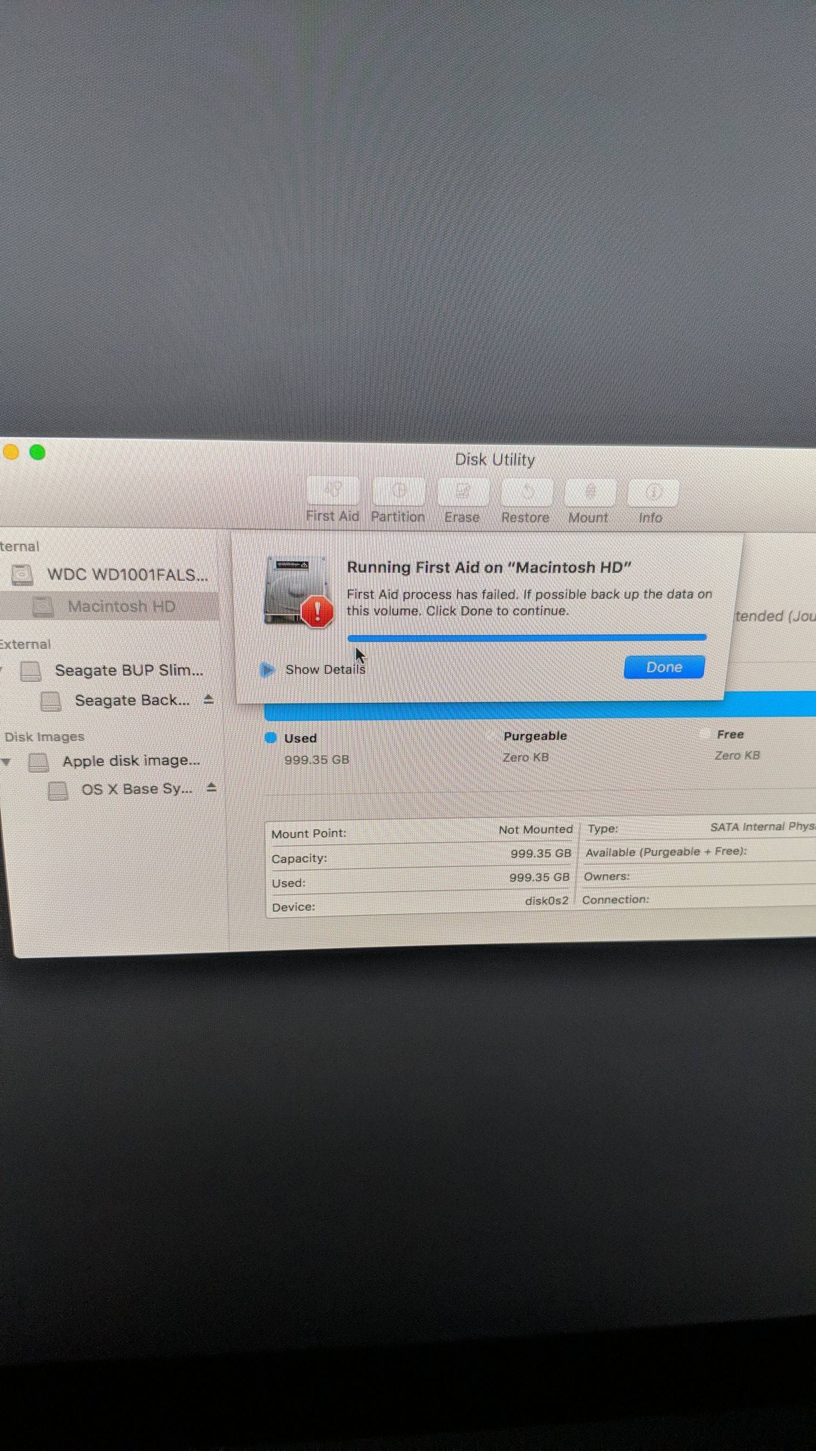Click the green zoom window button
This screenshot has height=1451, width=816.
(x=37, y=452)
